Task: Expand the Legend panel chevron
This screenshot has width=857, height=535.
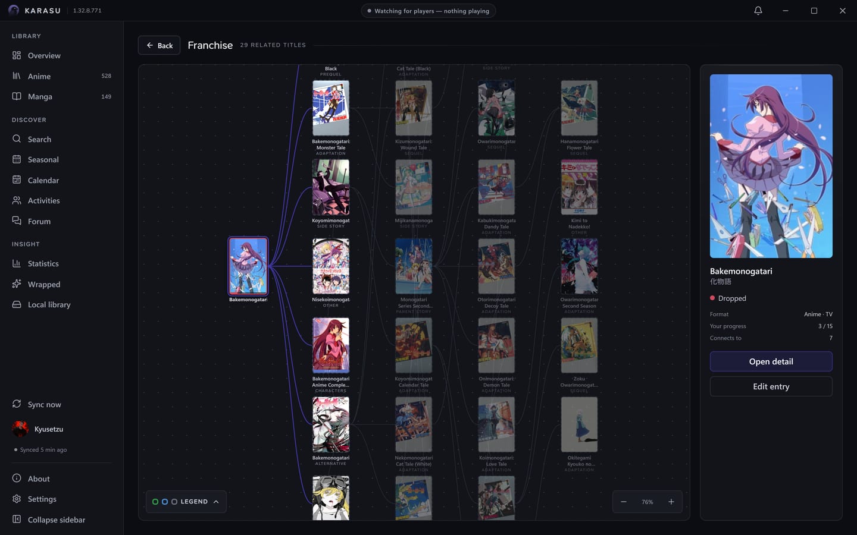Action: (216, 502)
